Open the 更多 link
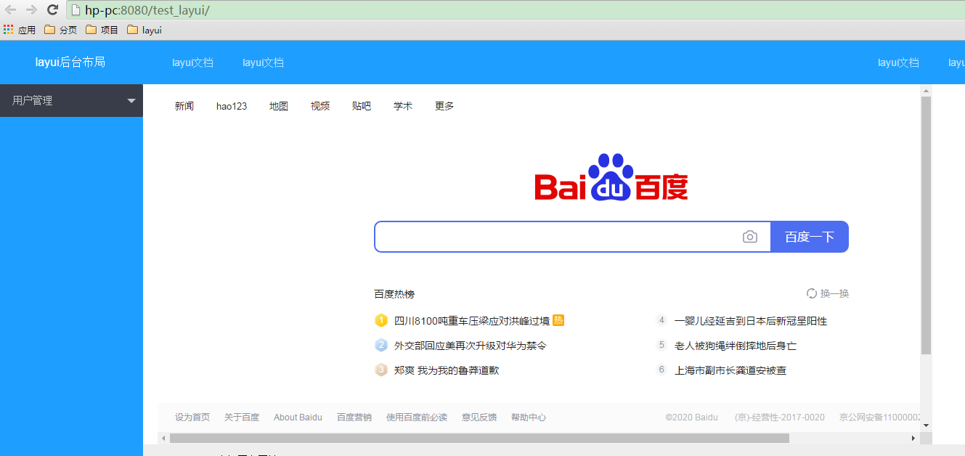Viewport: 965px width, 456px height. (x=444, y=106)
